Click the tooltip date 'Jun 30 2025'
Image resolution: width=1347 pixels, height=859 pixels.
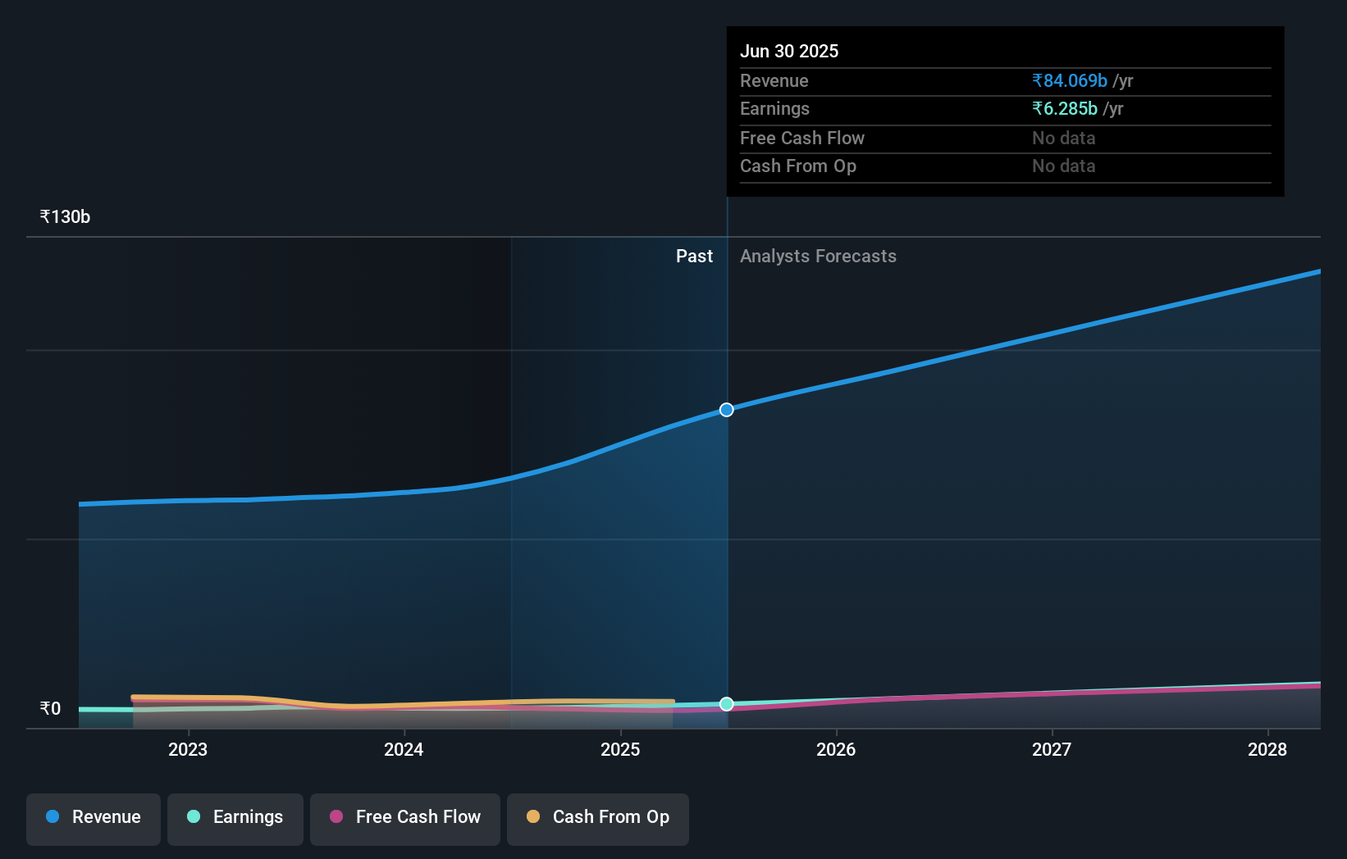point(789,52)
